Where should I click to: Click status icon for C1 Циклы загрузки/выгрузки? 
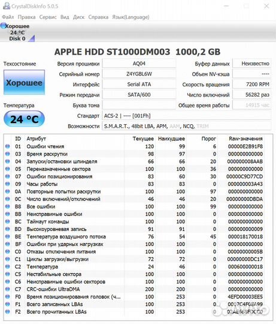(8, 259)
